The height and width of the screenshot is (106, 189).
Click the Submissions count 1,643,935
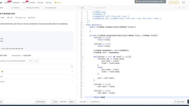(27, 56)
